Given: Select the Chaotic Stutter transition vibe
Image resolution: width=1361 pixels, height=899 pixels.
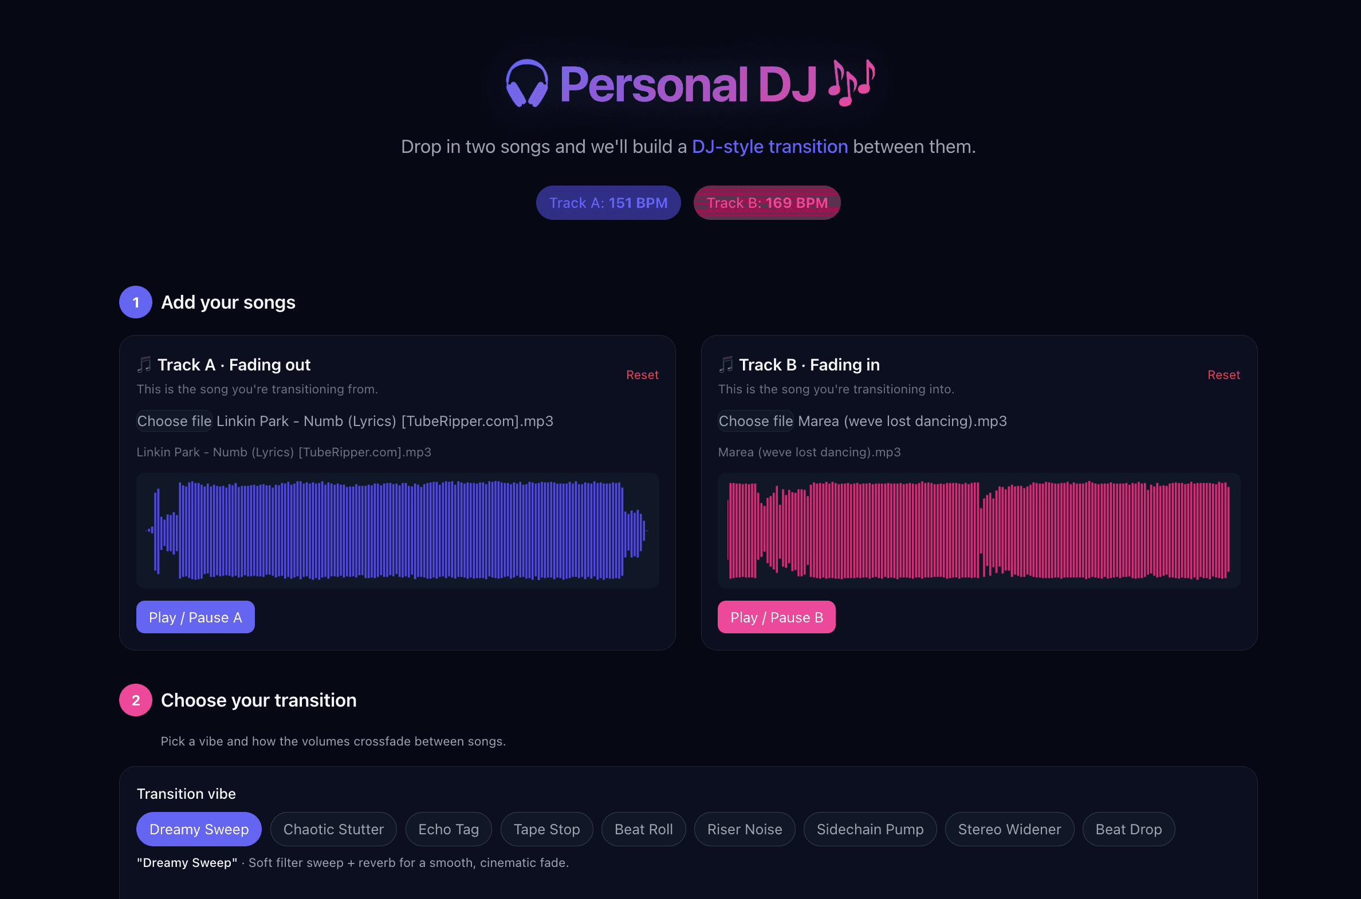Looking at the screenshot, I should [x=333, y=829].
